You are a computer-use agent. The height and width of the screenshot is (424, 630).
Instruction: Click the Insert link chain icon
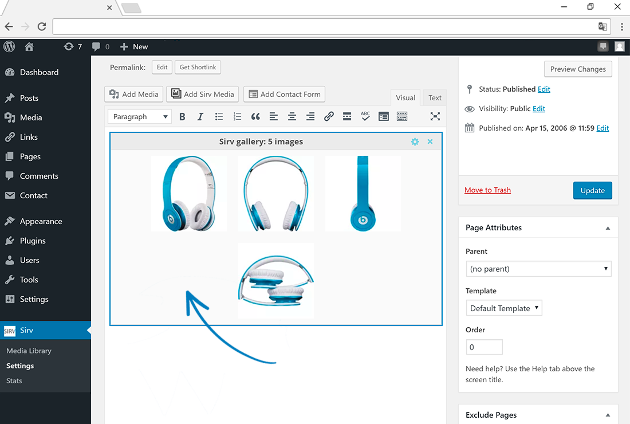coord(329,117)
